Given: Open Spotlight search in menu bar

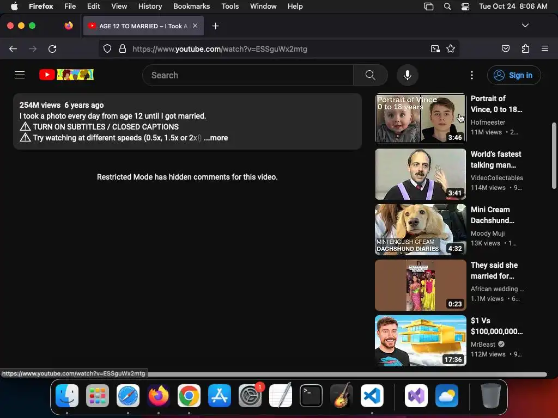Looking at the screenshot, I should 447,6.
